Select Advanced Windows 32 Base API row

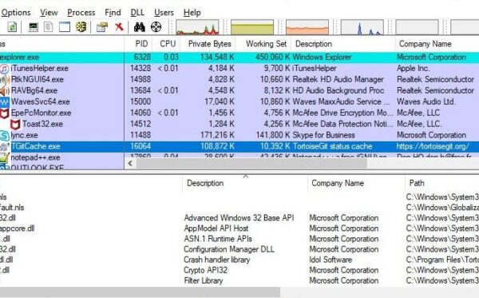click(x=239, y=218)
